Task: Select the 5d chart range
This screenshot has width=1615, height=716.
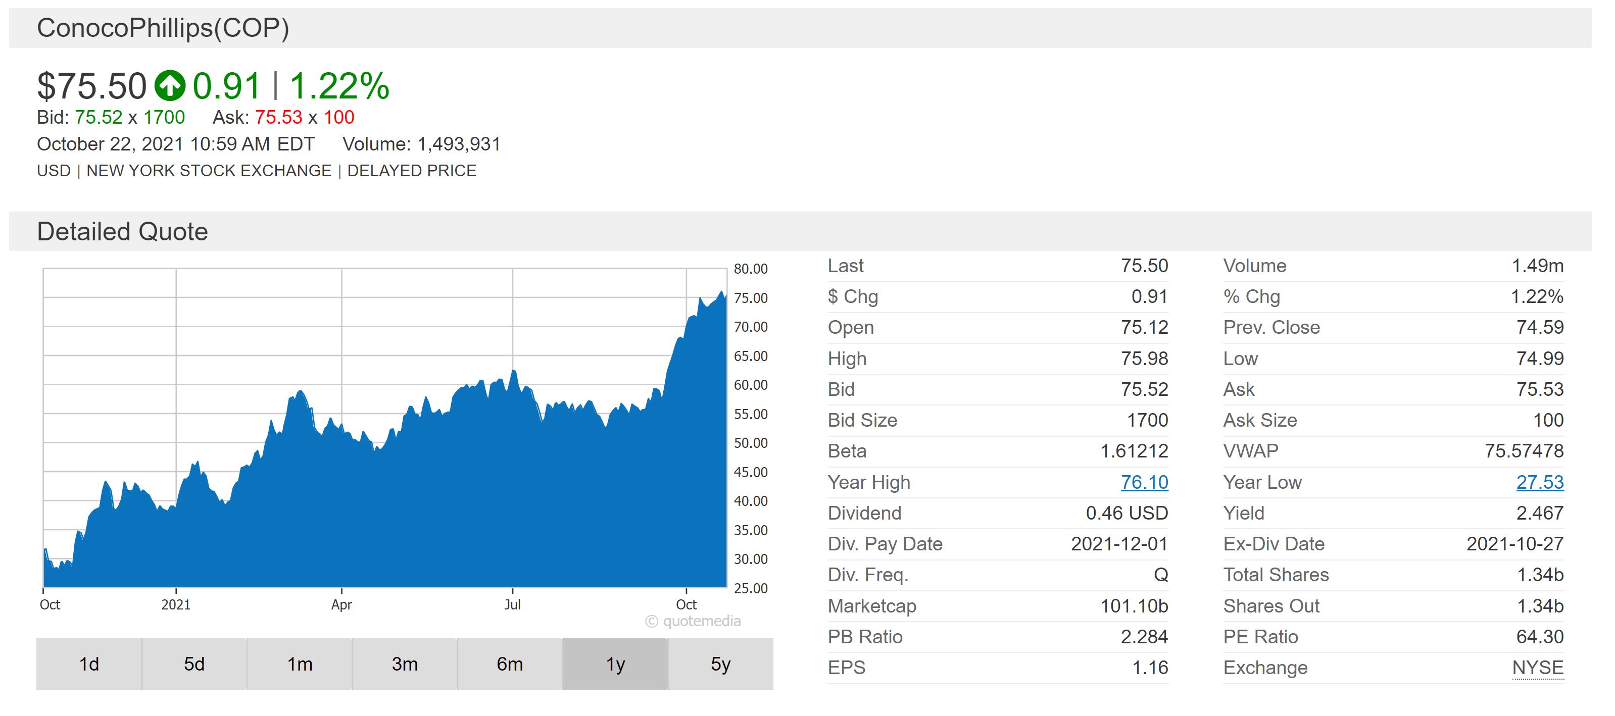Action: [194, 664]
